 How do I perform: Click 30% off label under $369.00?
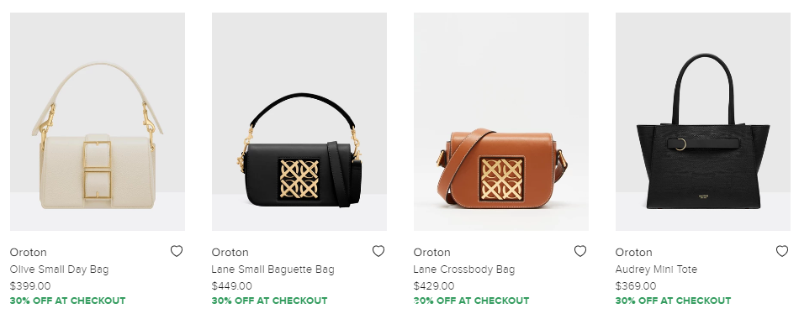pos(673,301)
